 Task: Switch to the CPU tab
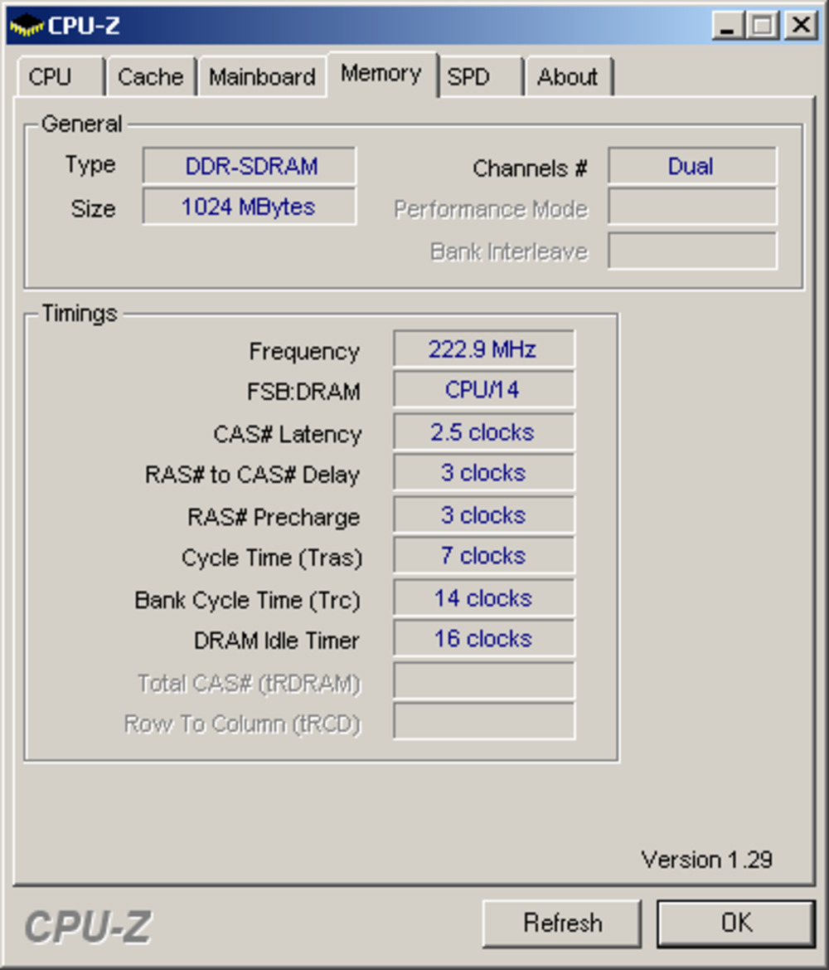[61, 76]
